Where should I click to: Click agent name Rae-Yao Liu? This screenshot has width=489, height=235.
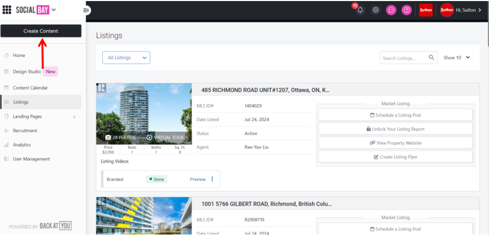click(x=256, y=147)
